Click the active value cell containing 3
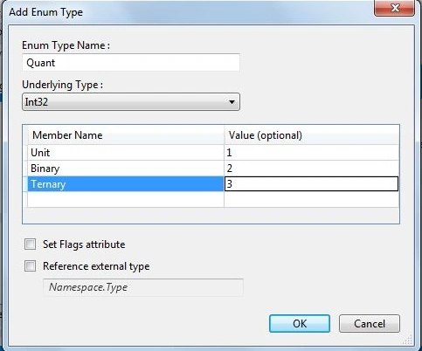 (x=311, y=184)
